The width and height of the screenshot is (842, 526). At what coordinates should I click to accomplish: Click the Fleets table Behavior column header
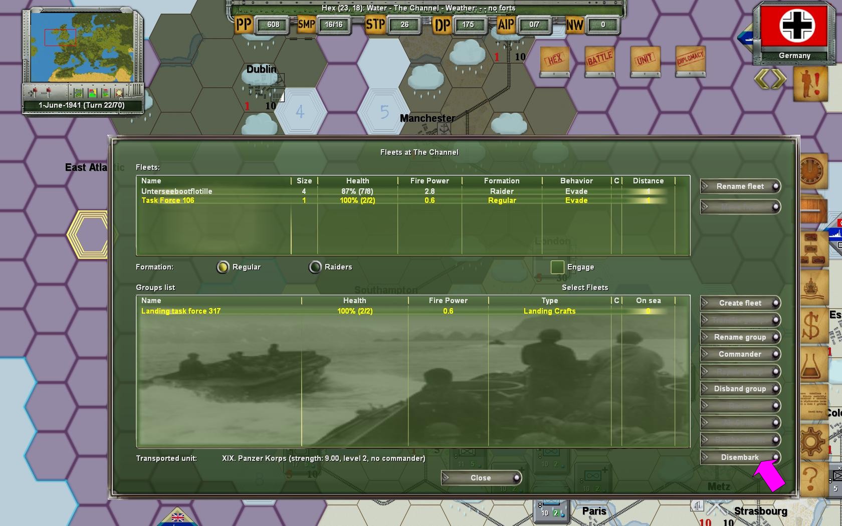[x=576, y=181]
